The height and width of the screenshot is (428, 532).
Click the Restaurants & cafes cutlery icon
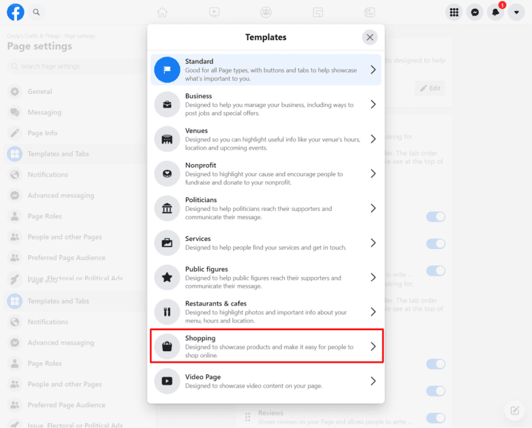(167, 312)
